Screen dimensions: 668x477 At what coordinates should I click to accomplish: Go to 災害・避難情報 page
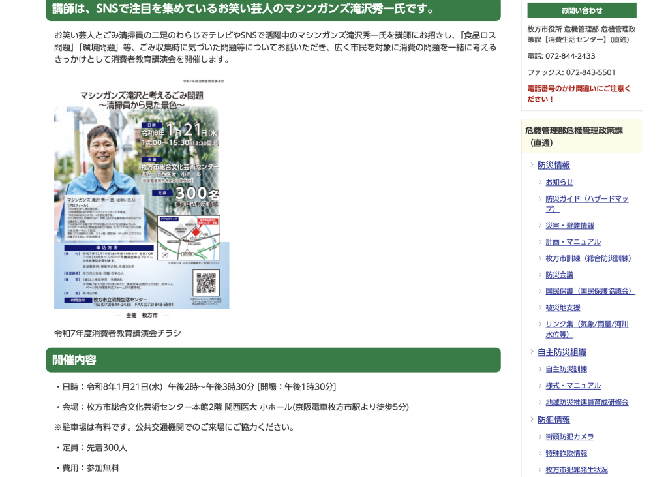[x=569, y=225]
